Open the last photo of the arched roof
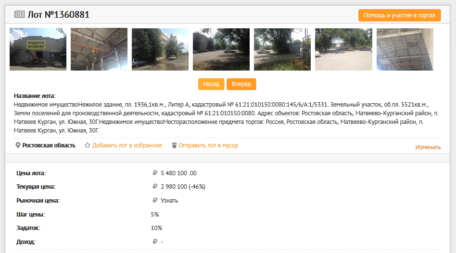Image resolution: width=456 pixels, height=253 pixels. pos(405,49)
